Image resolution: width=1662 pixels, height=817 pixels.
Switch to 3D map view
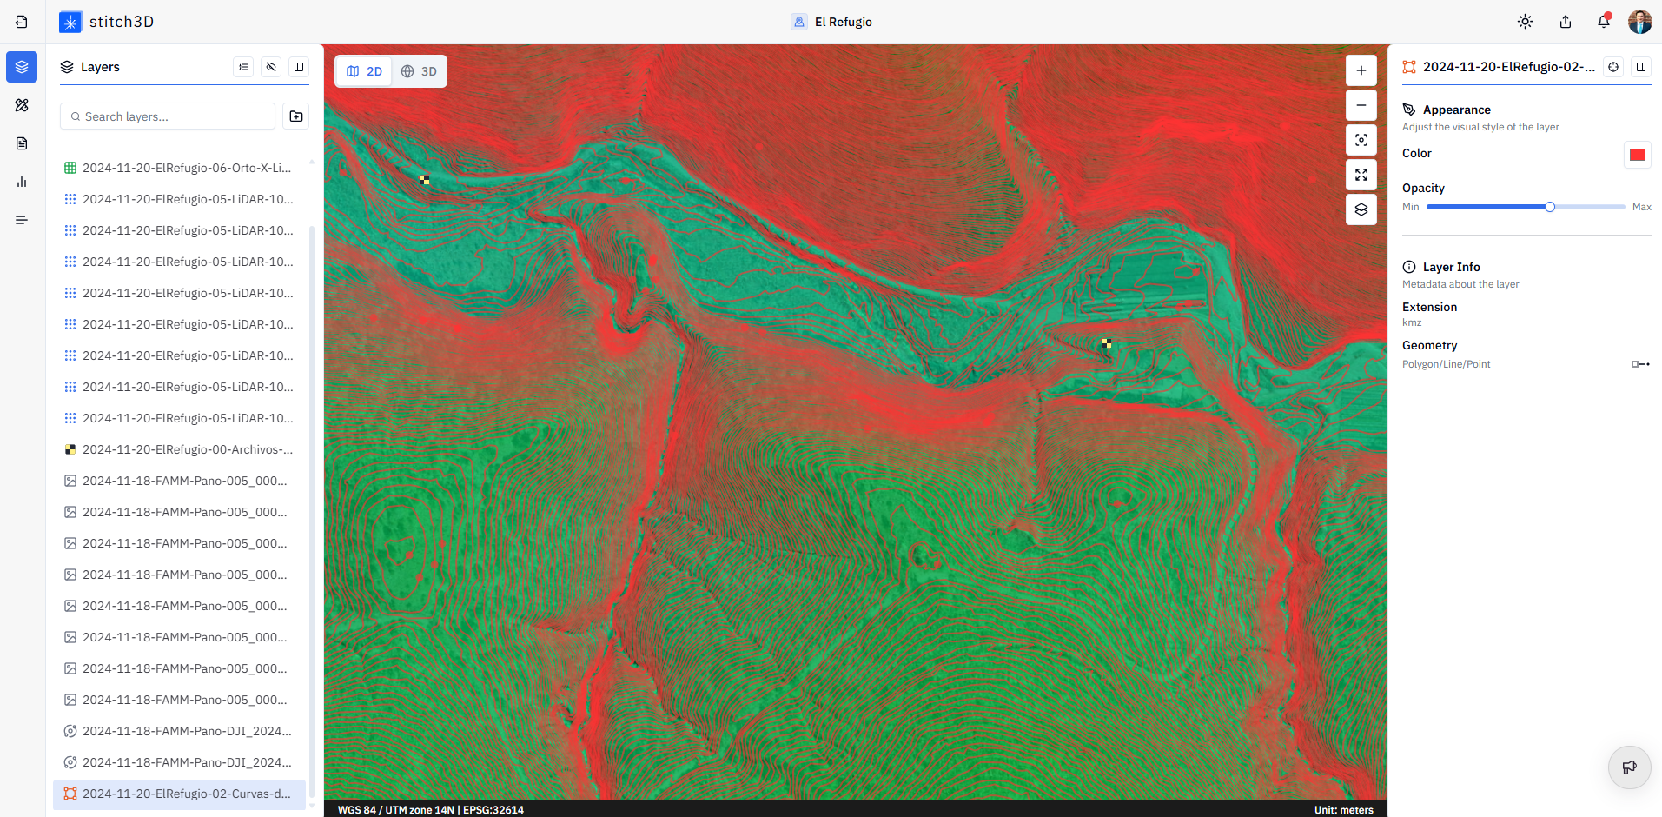tap(419, 71)
